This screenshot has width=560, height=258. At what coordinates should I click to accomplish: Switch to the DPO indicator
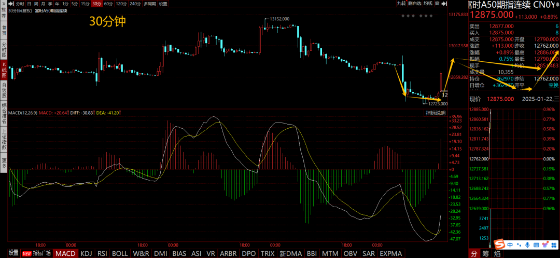248,253
